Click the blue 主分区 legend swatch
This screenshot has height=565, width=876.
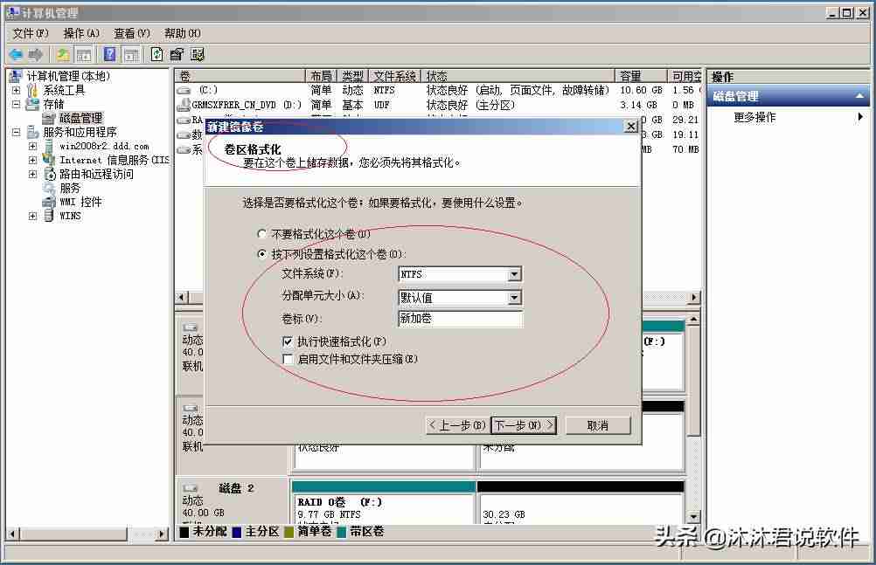point(236,532)
